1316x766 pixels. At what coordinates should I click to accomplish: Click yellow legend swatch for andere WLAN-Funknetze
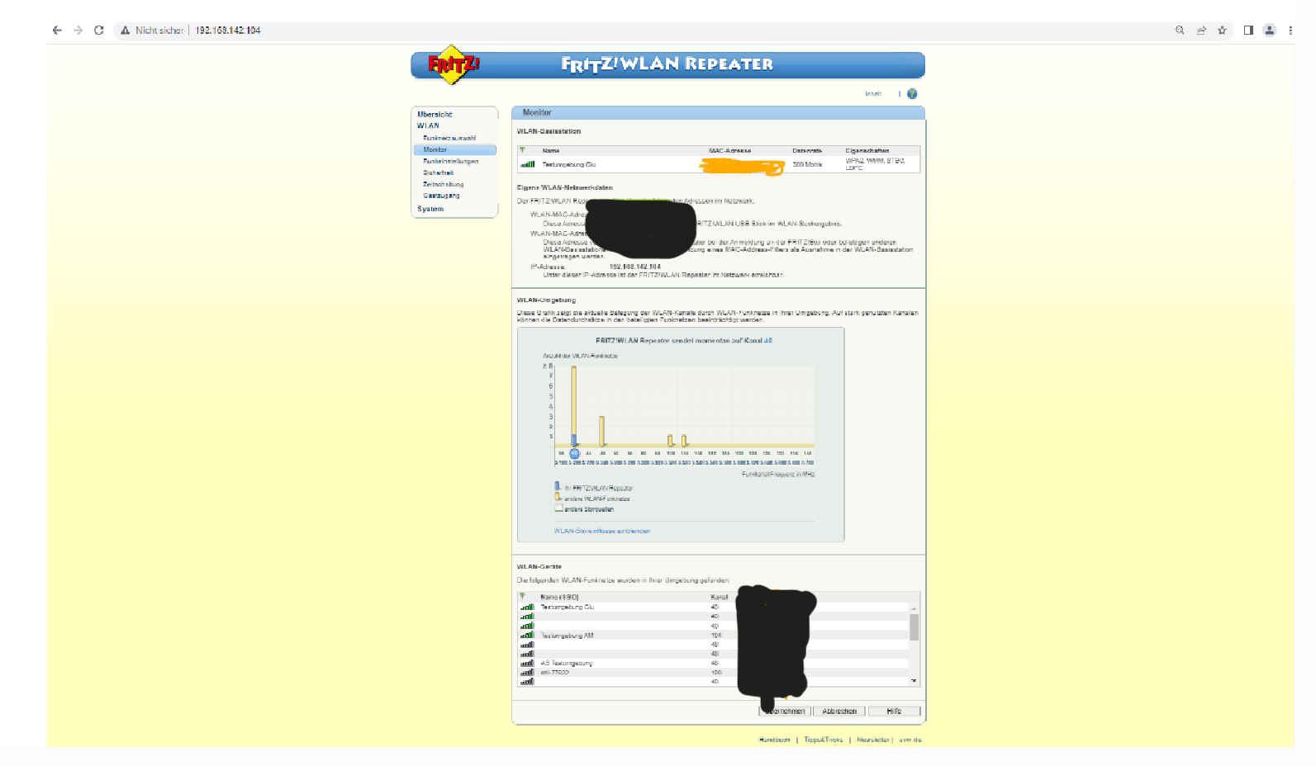tap(558, 497)
